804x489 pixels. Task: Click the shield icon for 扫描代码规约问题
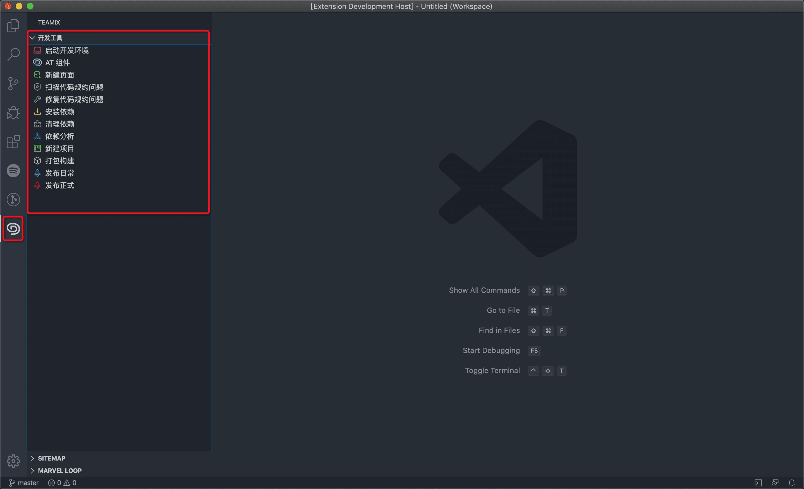37,87
